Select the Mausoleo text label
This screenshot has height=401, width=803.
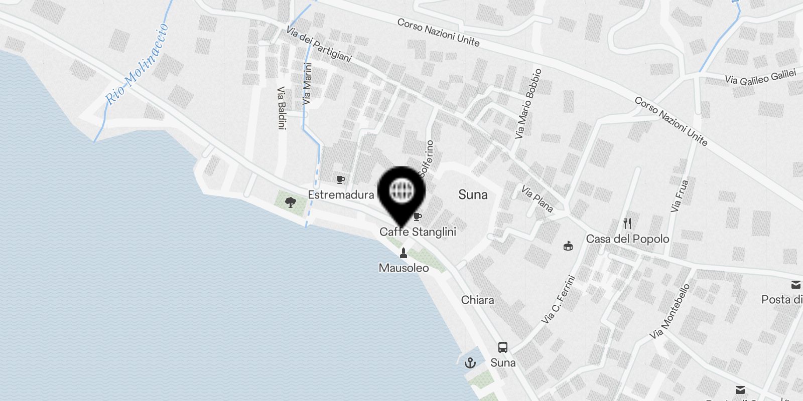tap(404, 268)
